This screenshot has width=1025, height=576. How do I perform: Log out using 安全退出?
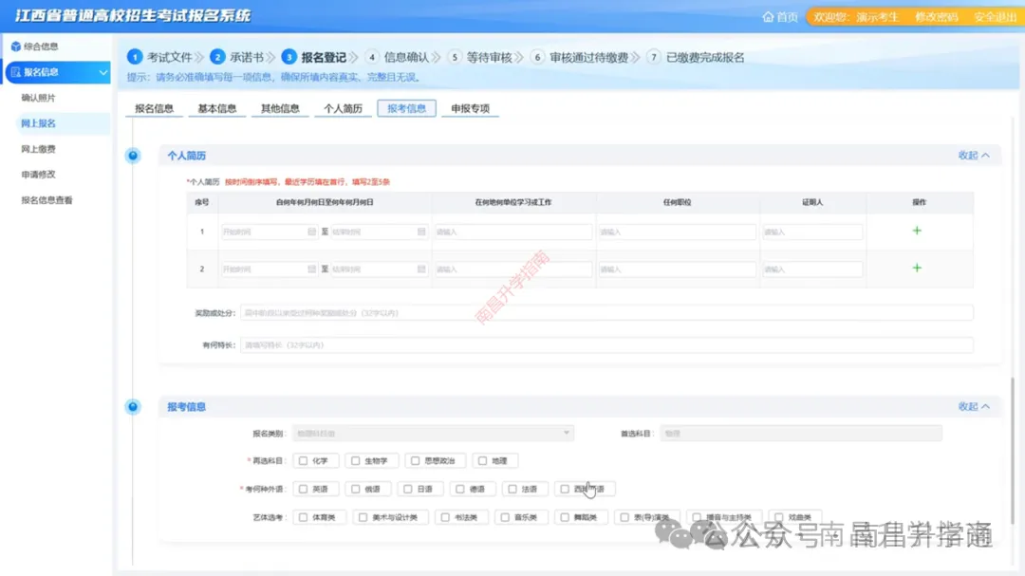coord(995,17)
